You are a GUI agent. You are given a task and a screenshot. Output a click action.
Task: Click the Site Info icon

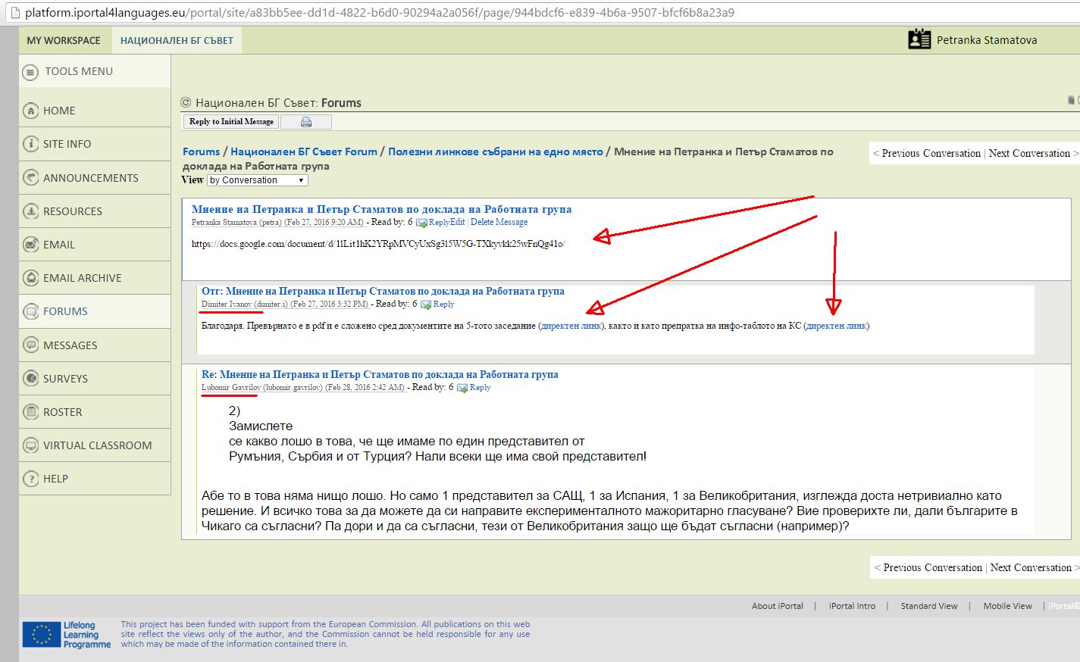click(x=30, y=144)
